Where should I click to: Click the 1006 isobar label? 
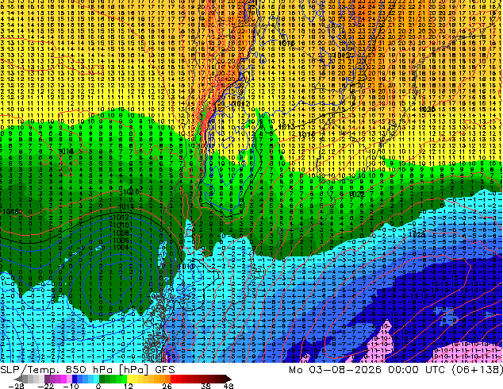click(121, 241)
